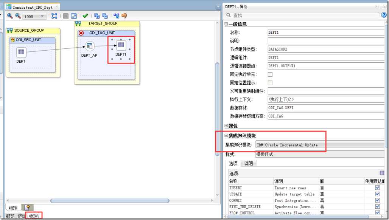Click the 值 column header in options
This screenshot has height=220, width=389.
[341, 181]
